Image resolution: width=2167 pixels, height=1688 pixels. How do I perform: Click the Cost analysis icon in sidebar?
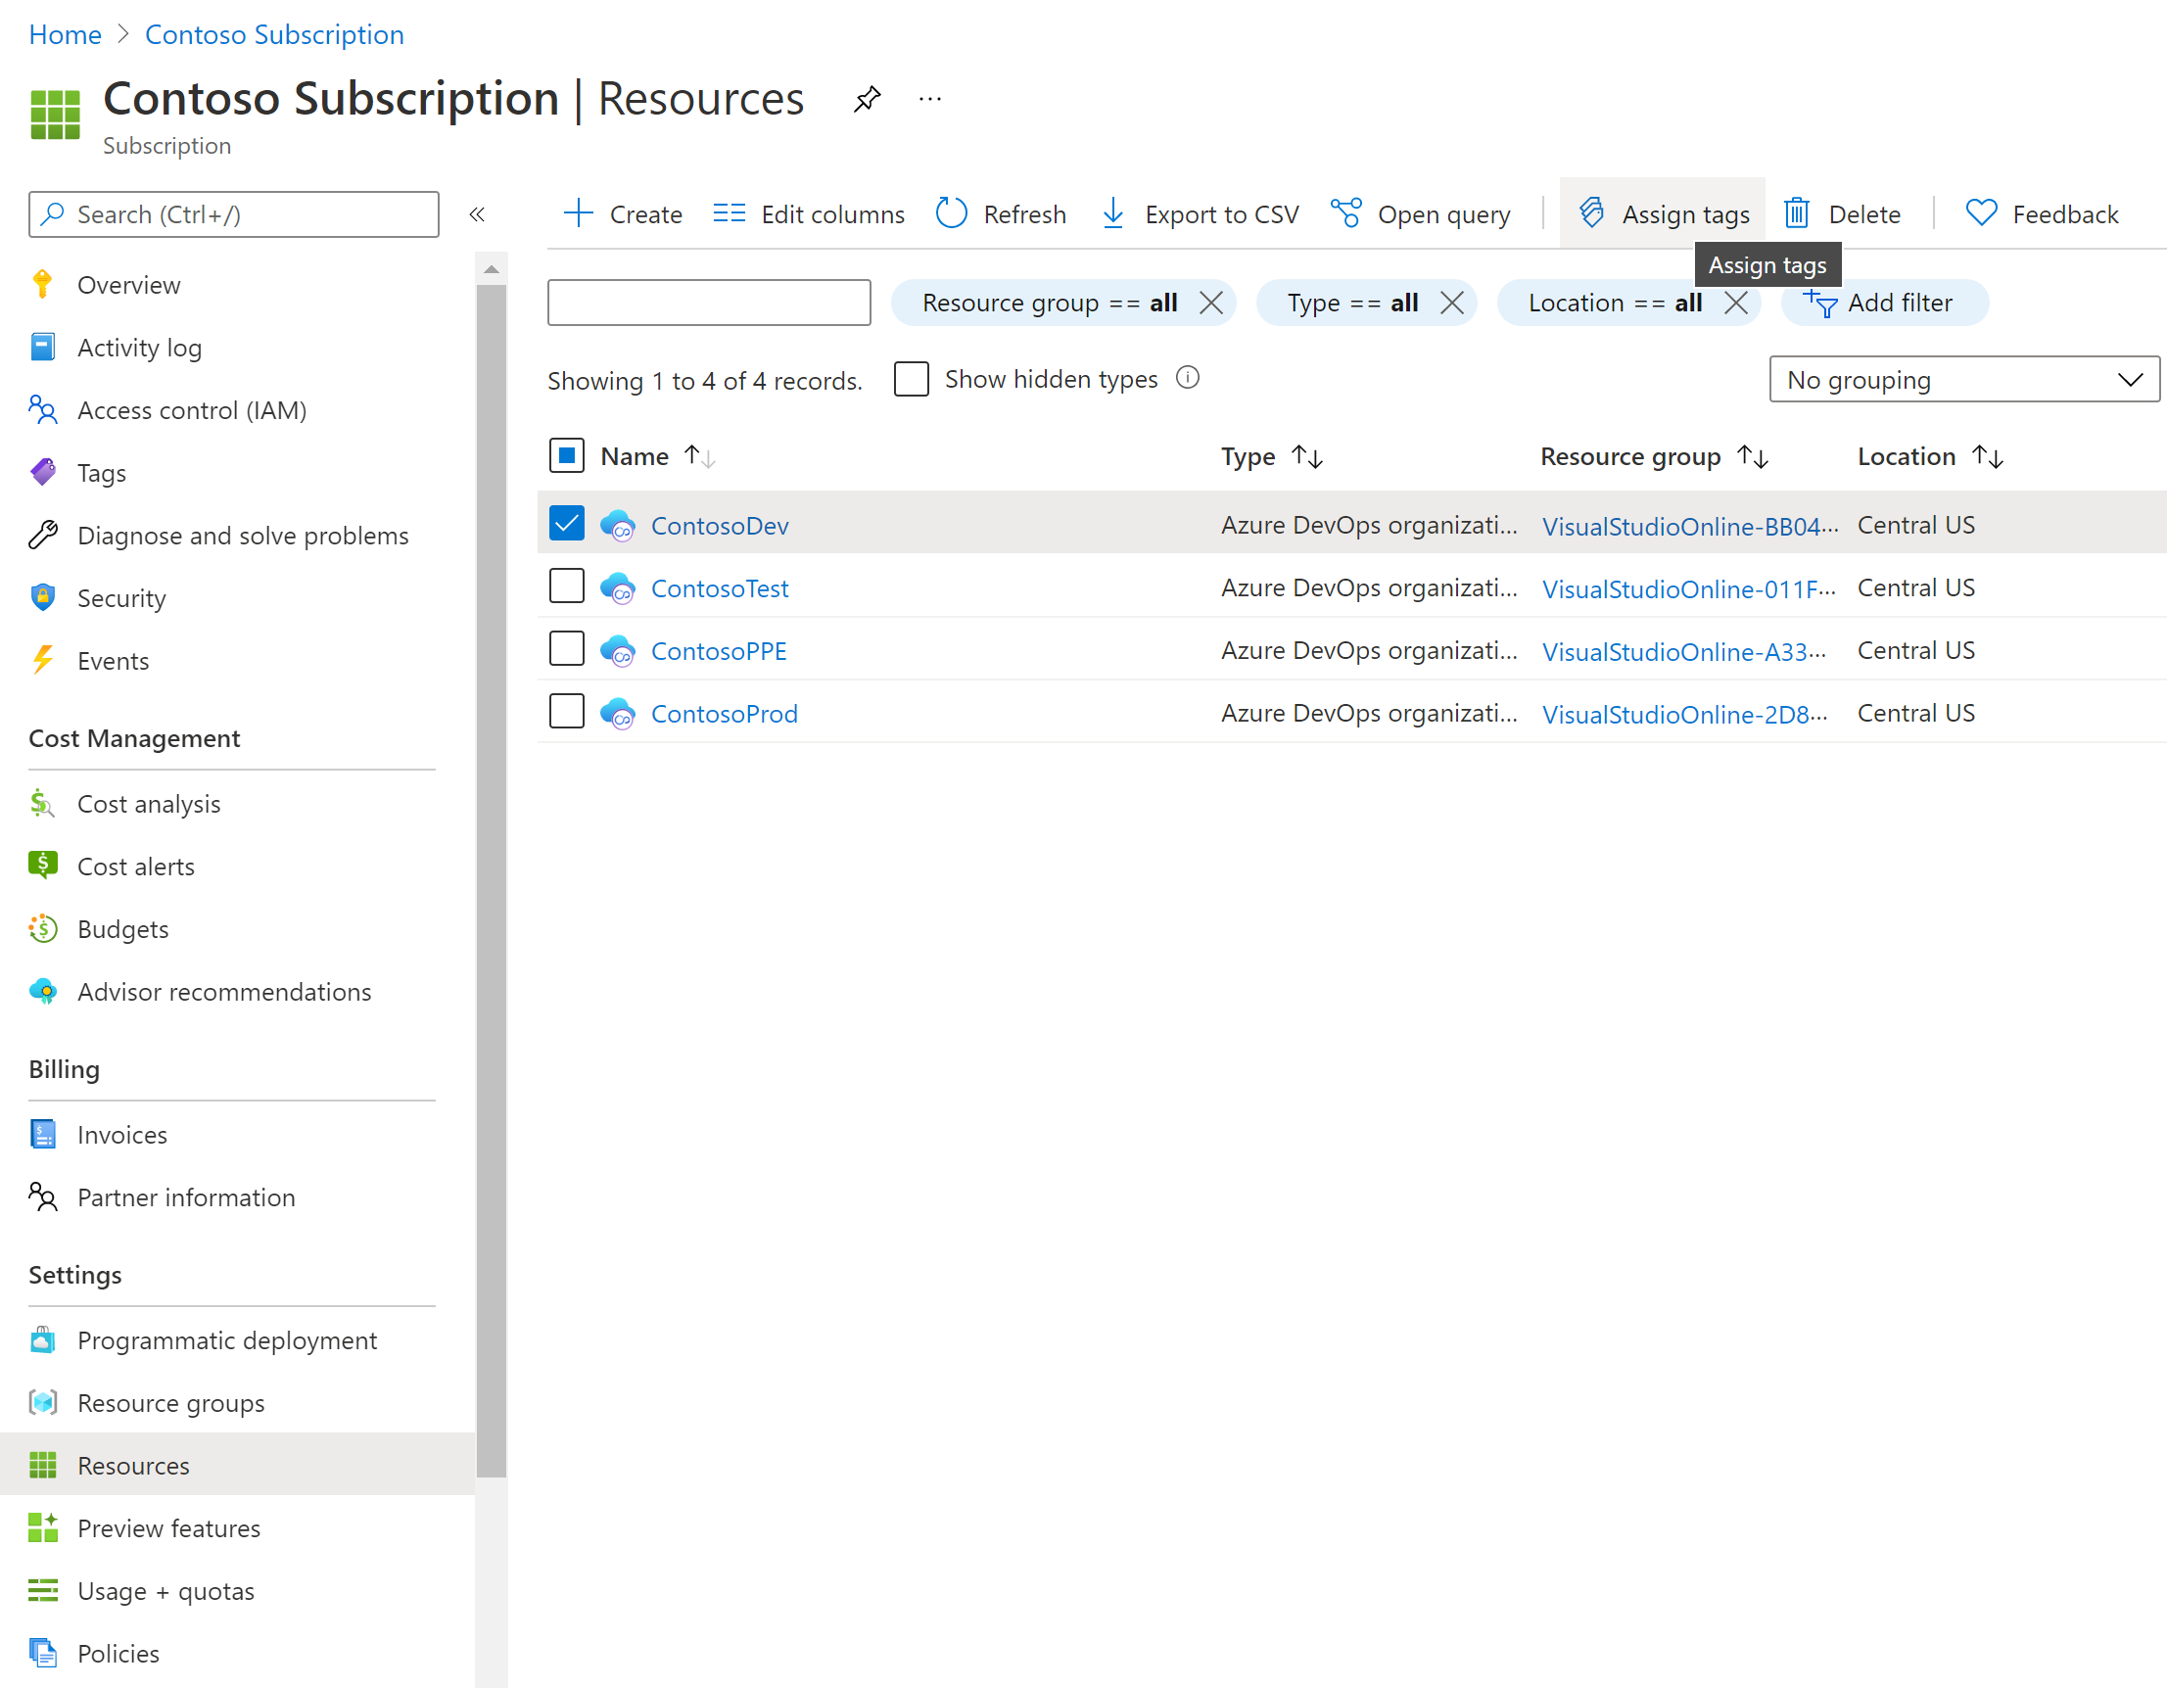[44, 802]
